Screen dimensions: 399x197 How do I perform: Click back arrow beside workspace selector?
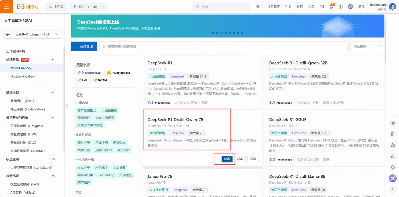[x=8, y=34]
